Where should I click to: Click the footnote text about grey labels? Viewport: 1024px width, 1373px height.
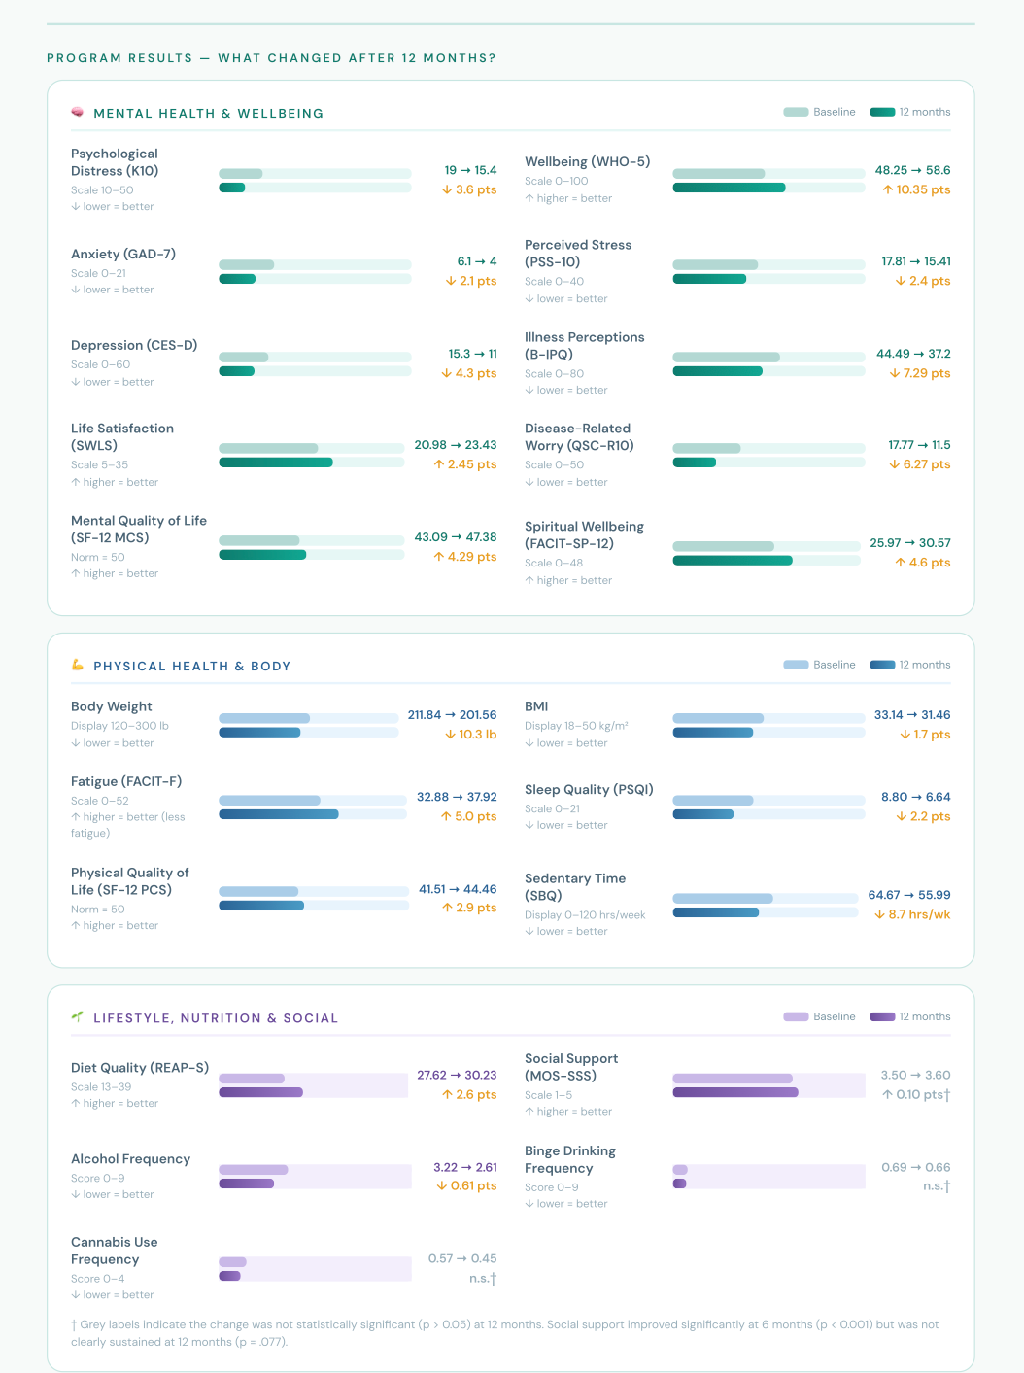click(505, 1333)
